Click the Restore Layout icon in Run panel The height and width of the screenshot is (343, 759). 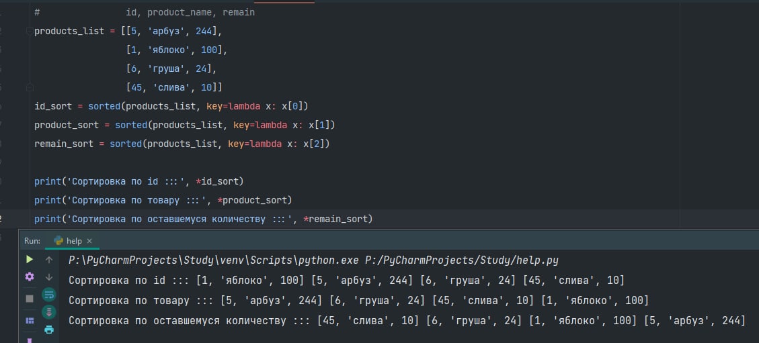coord(30,320)
